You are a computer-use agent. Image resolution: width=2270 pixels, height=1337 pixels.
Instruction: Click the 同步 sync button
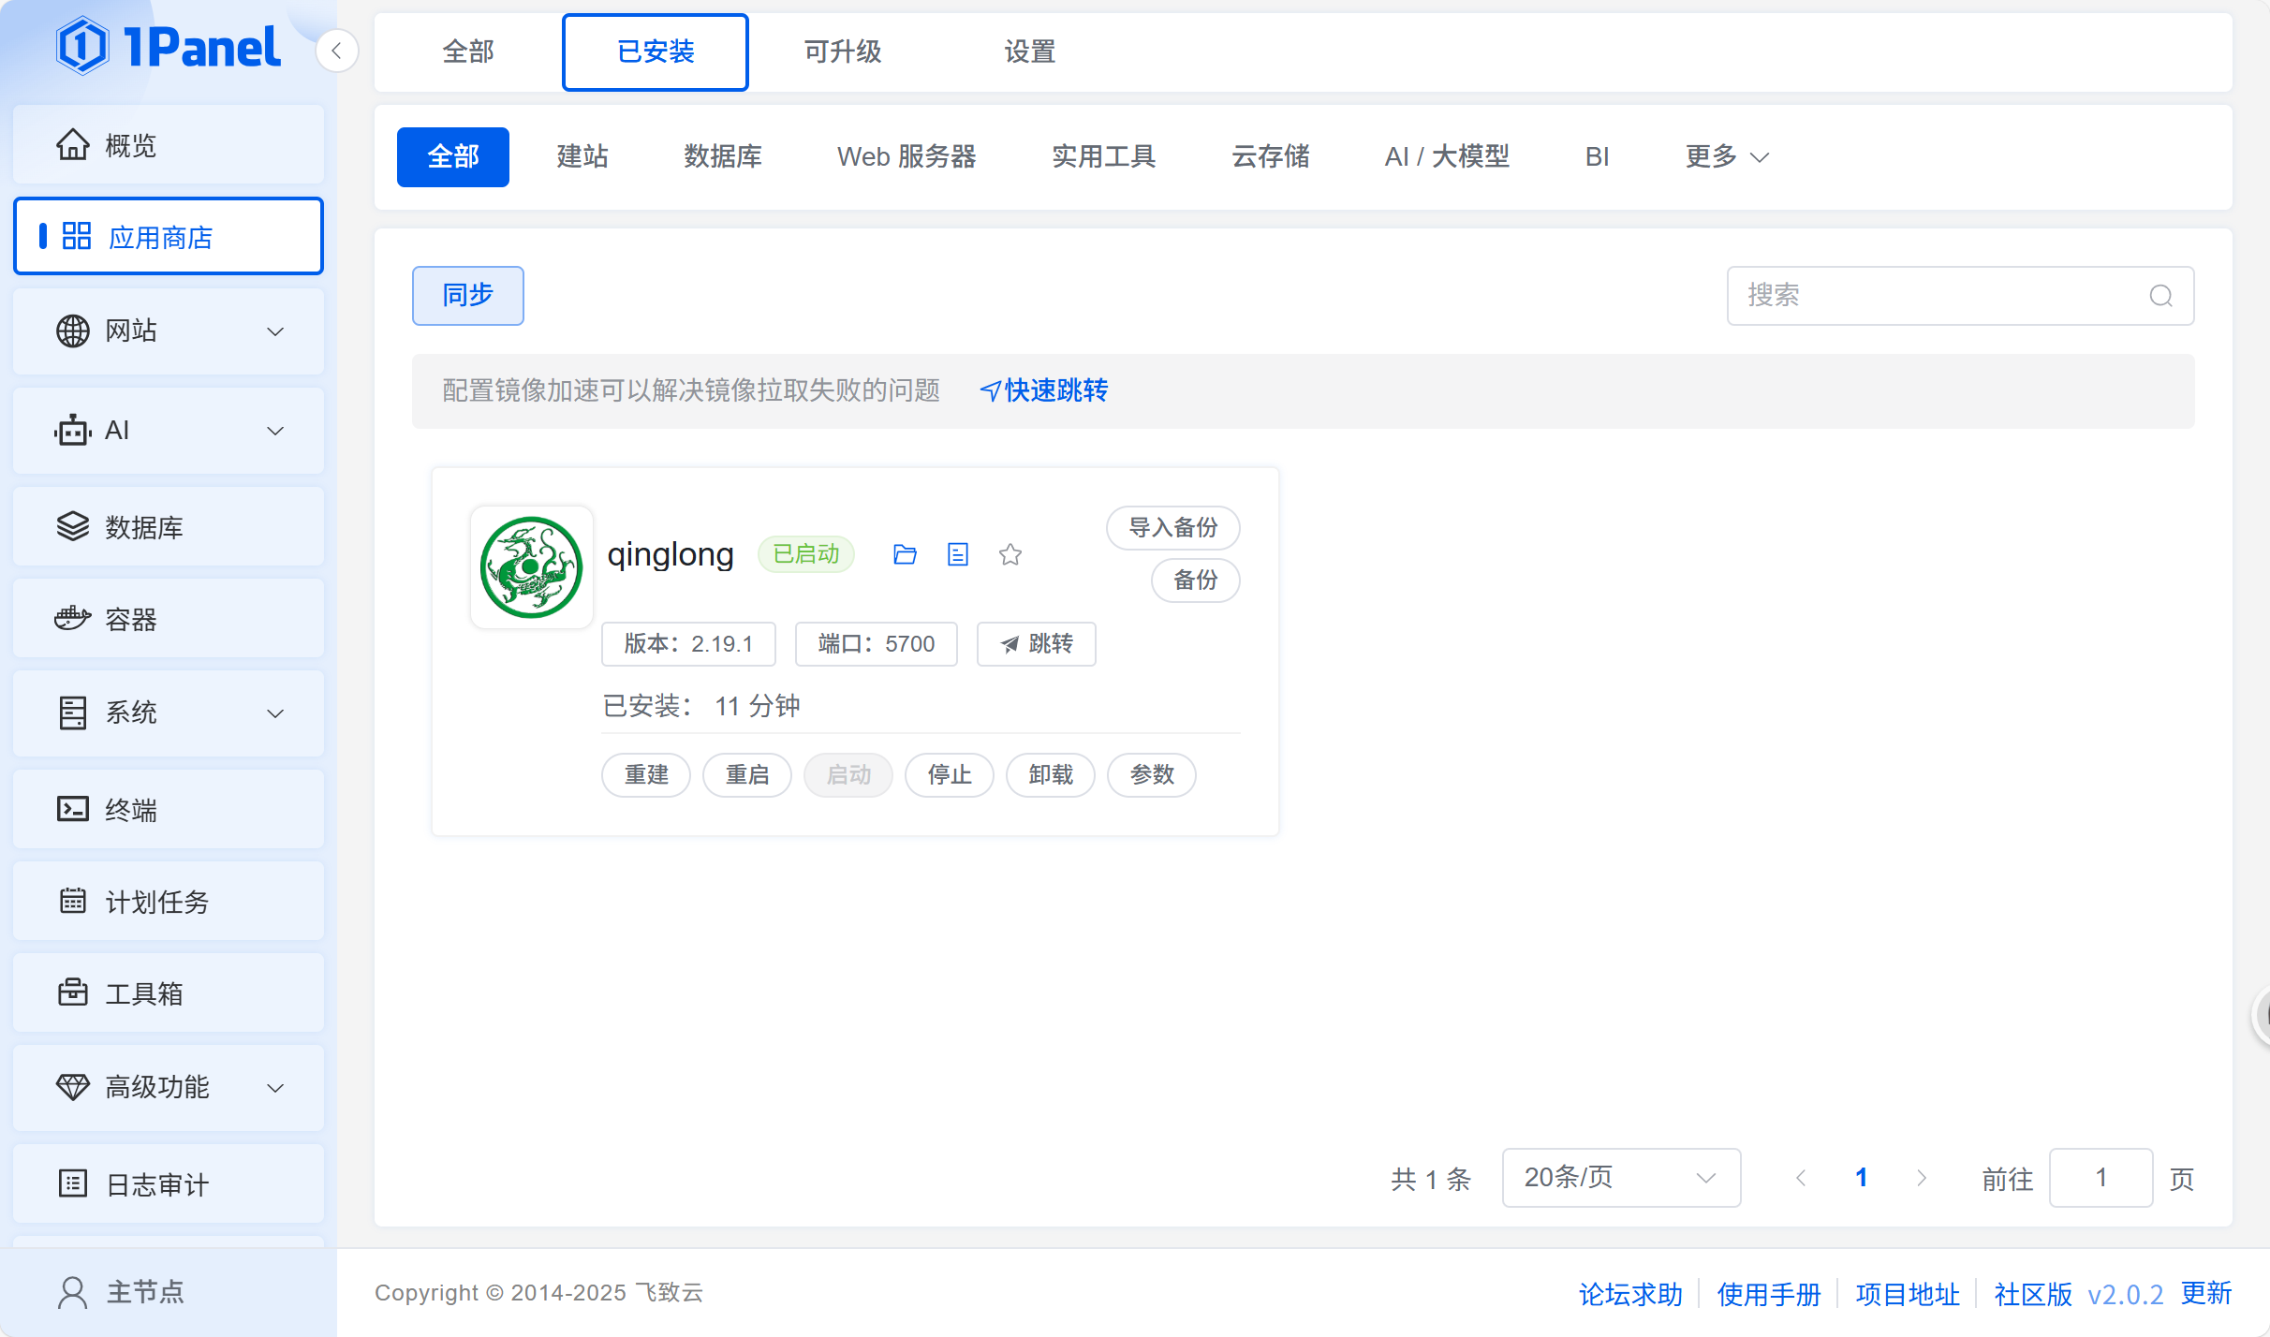point(468,295)
